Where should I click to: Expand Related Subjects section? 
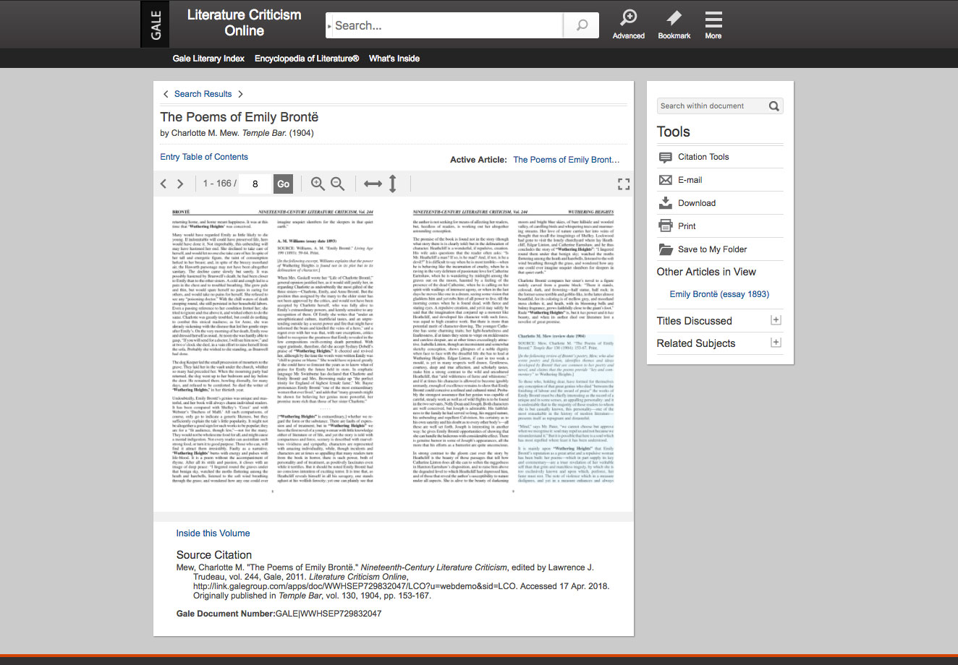click(776, 343)
